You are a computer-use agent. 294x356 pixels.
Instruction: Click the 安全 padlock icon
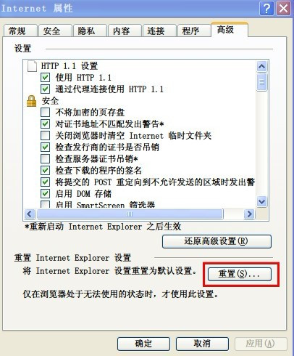point(31,101)
